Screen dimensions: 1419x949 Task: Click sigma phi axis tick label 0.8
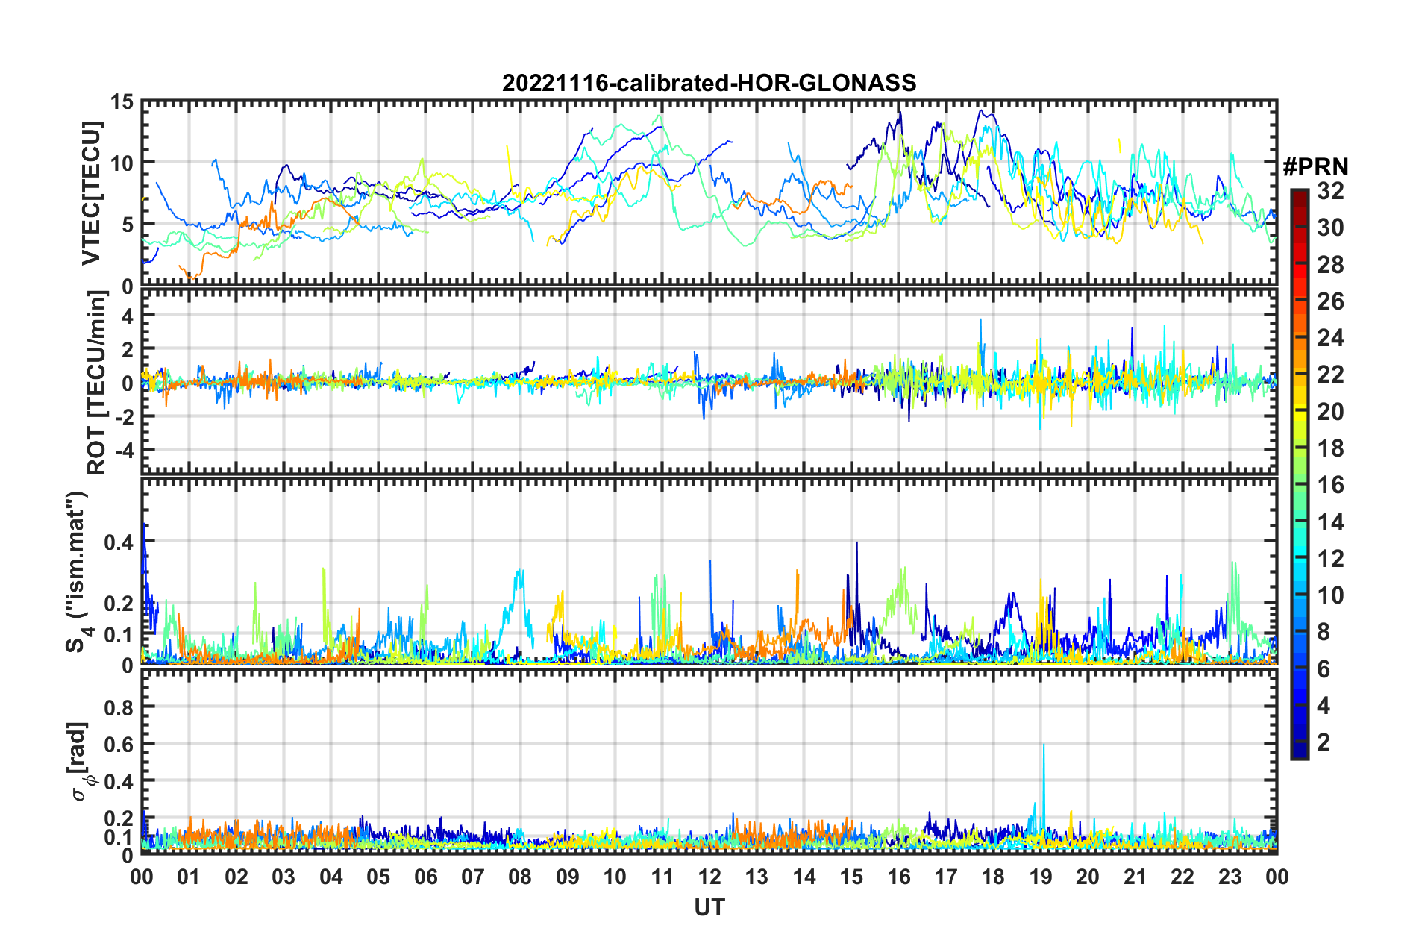(x=119, y=707)
